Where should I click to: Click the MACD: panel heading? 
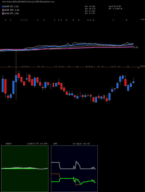tap(9, 144)
